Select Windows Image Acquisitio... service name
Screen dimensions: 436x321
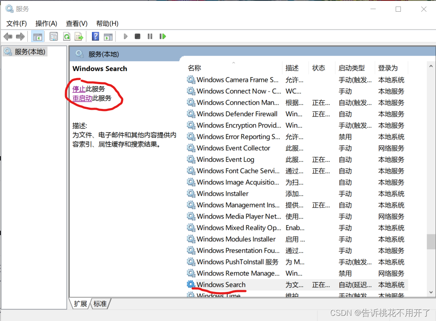click(238, 182)
